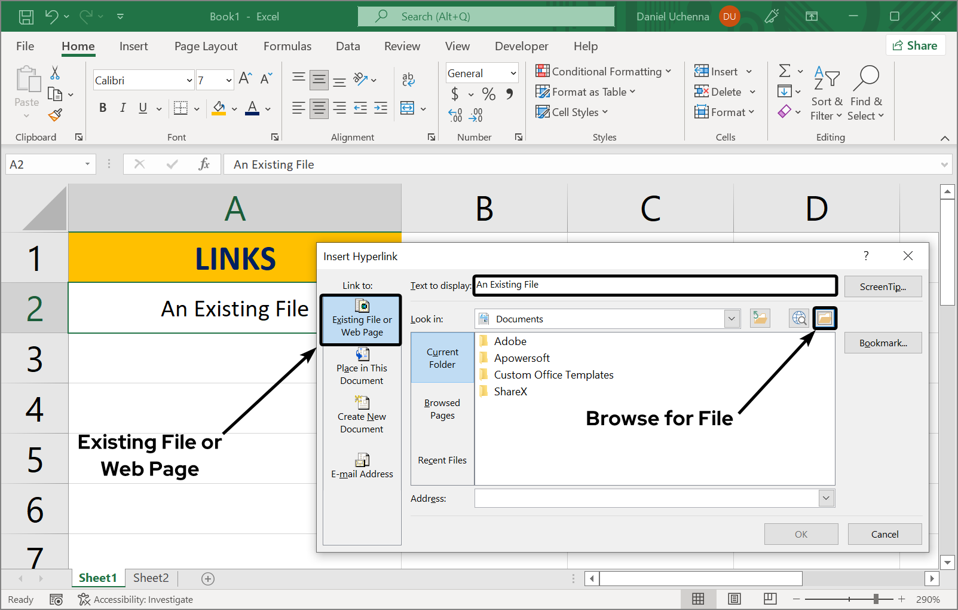Open the Look in Documents dropdown
Image resolution: width=958 pixels, height=610 pixels.
click(731, 318)
